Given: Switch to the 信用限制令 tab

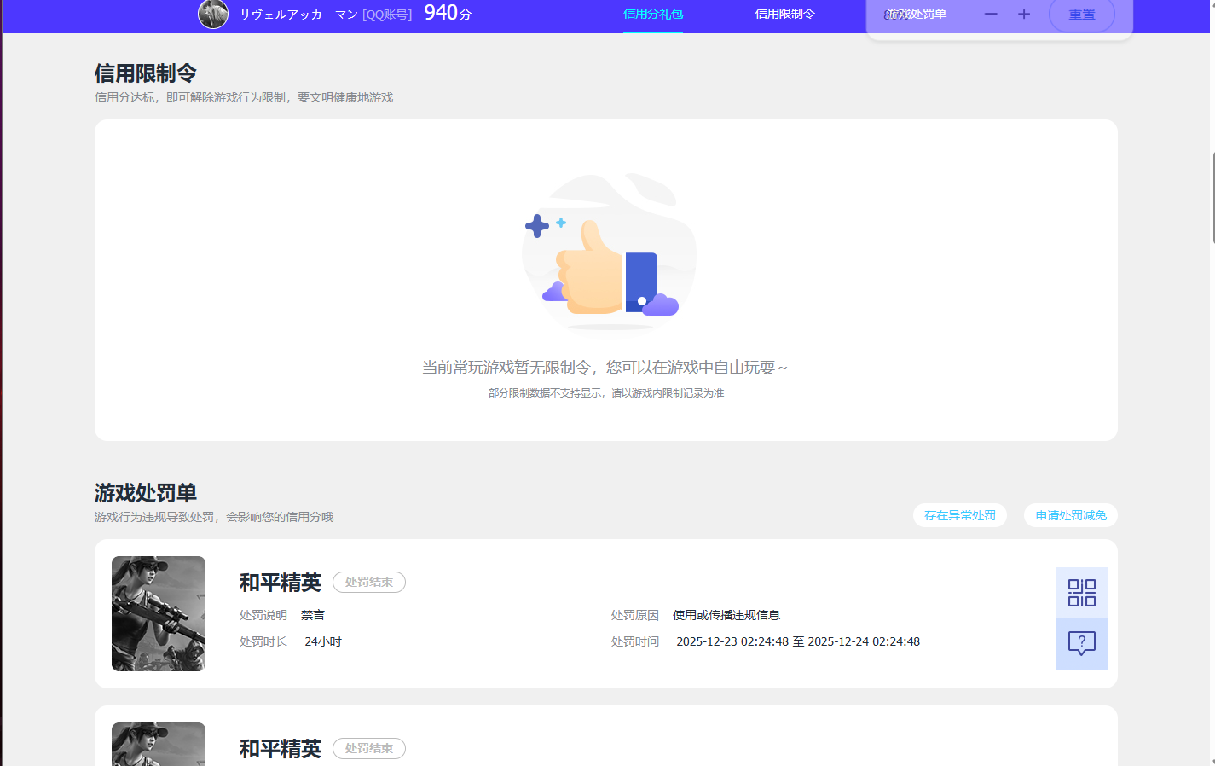Looking at the screenshot, I should 784,14.
